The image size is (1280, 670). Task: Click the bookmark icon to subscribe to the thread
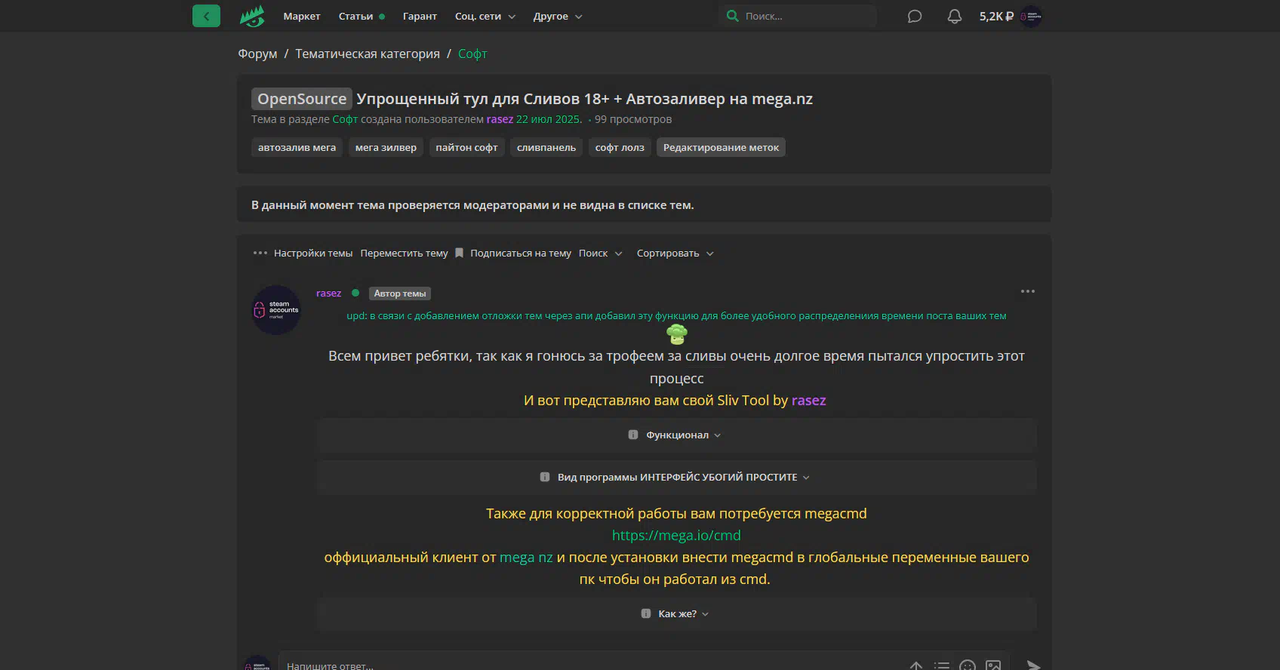(459, 253)
